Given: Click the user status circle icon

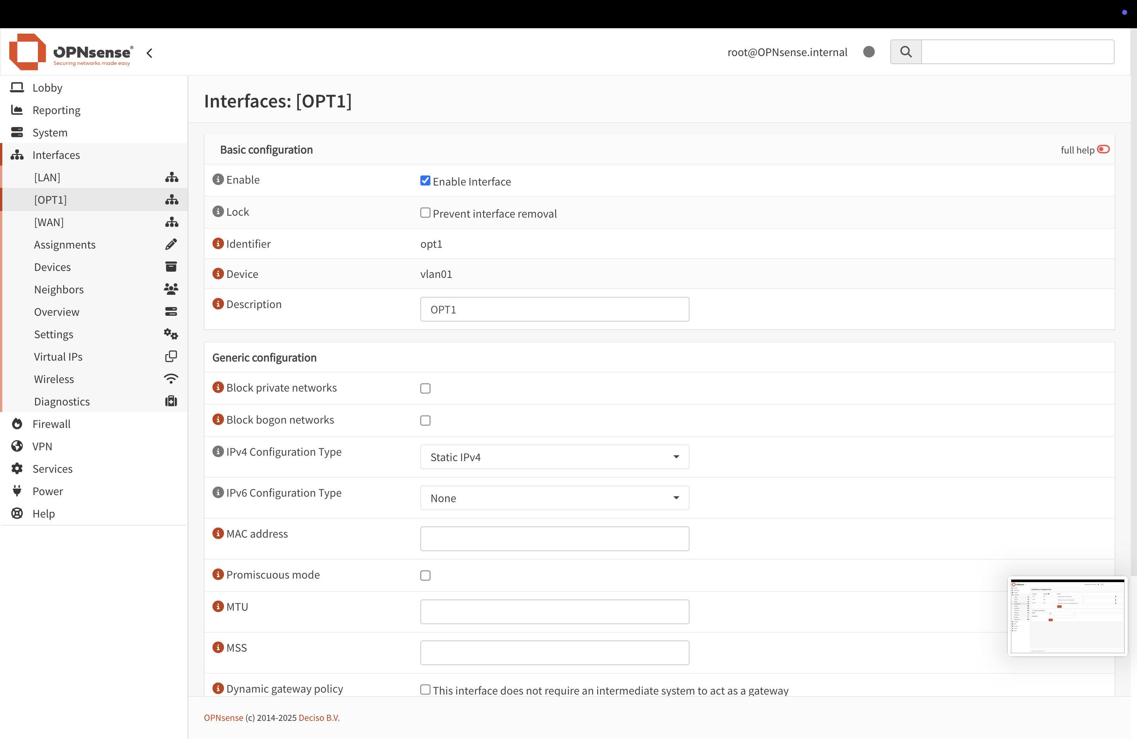Looking at the screenshot, I should point(869,51).
